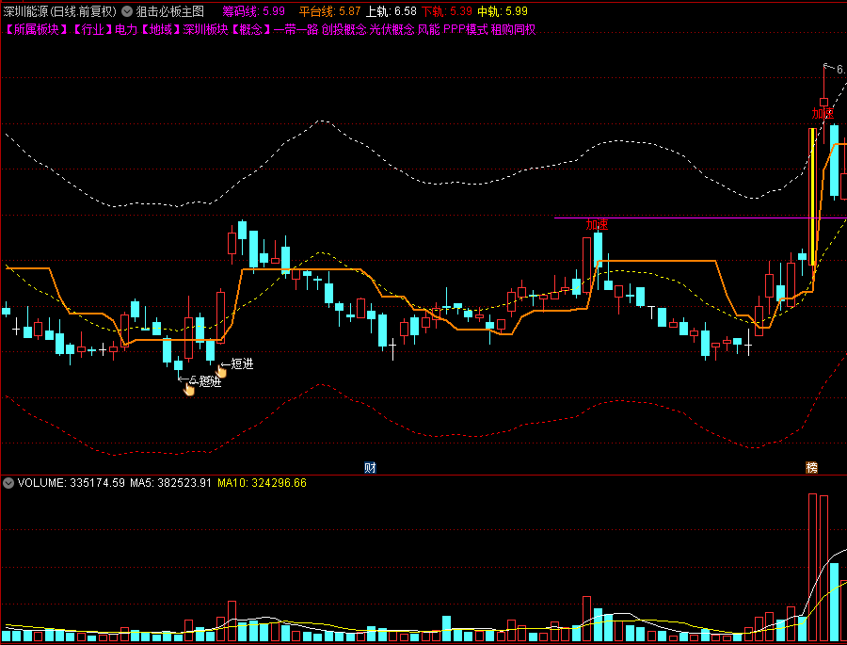Select the 筹码线: 5.99 readout
Screen dimensions: 847x645
[x=254, y=11]
